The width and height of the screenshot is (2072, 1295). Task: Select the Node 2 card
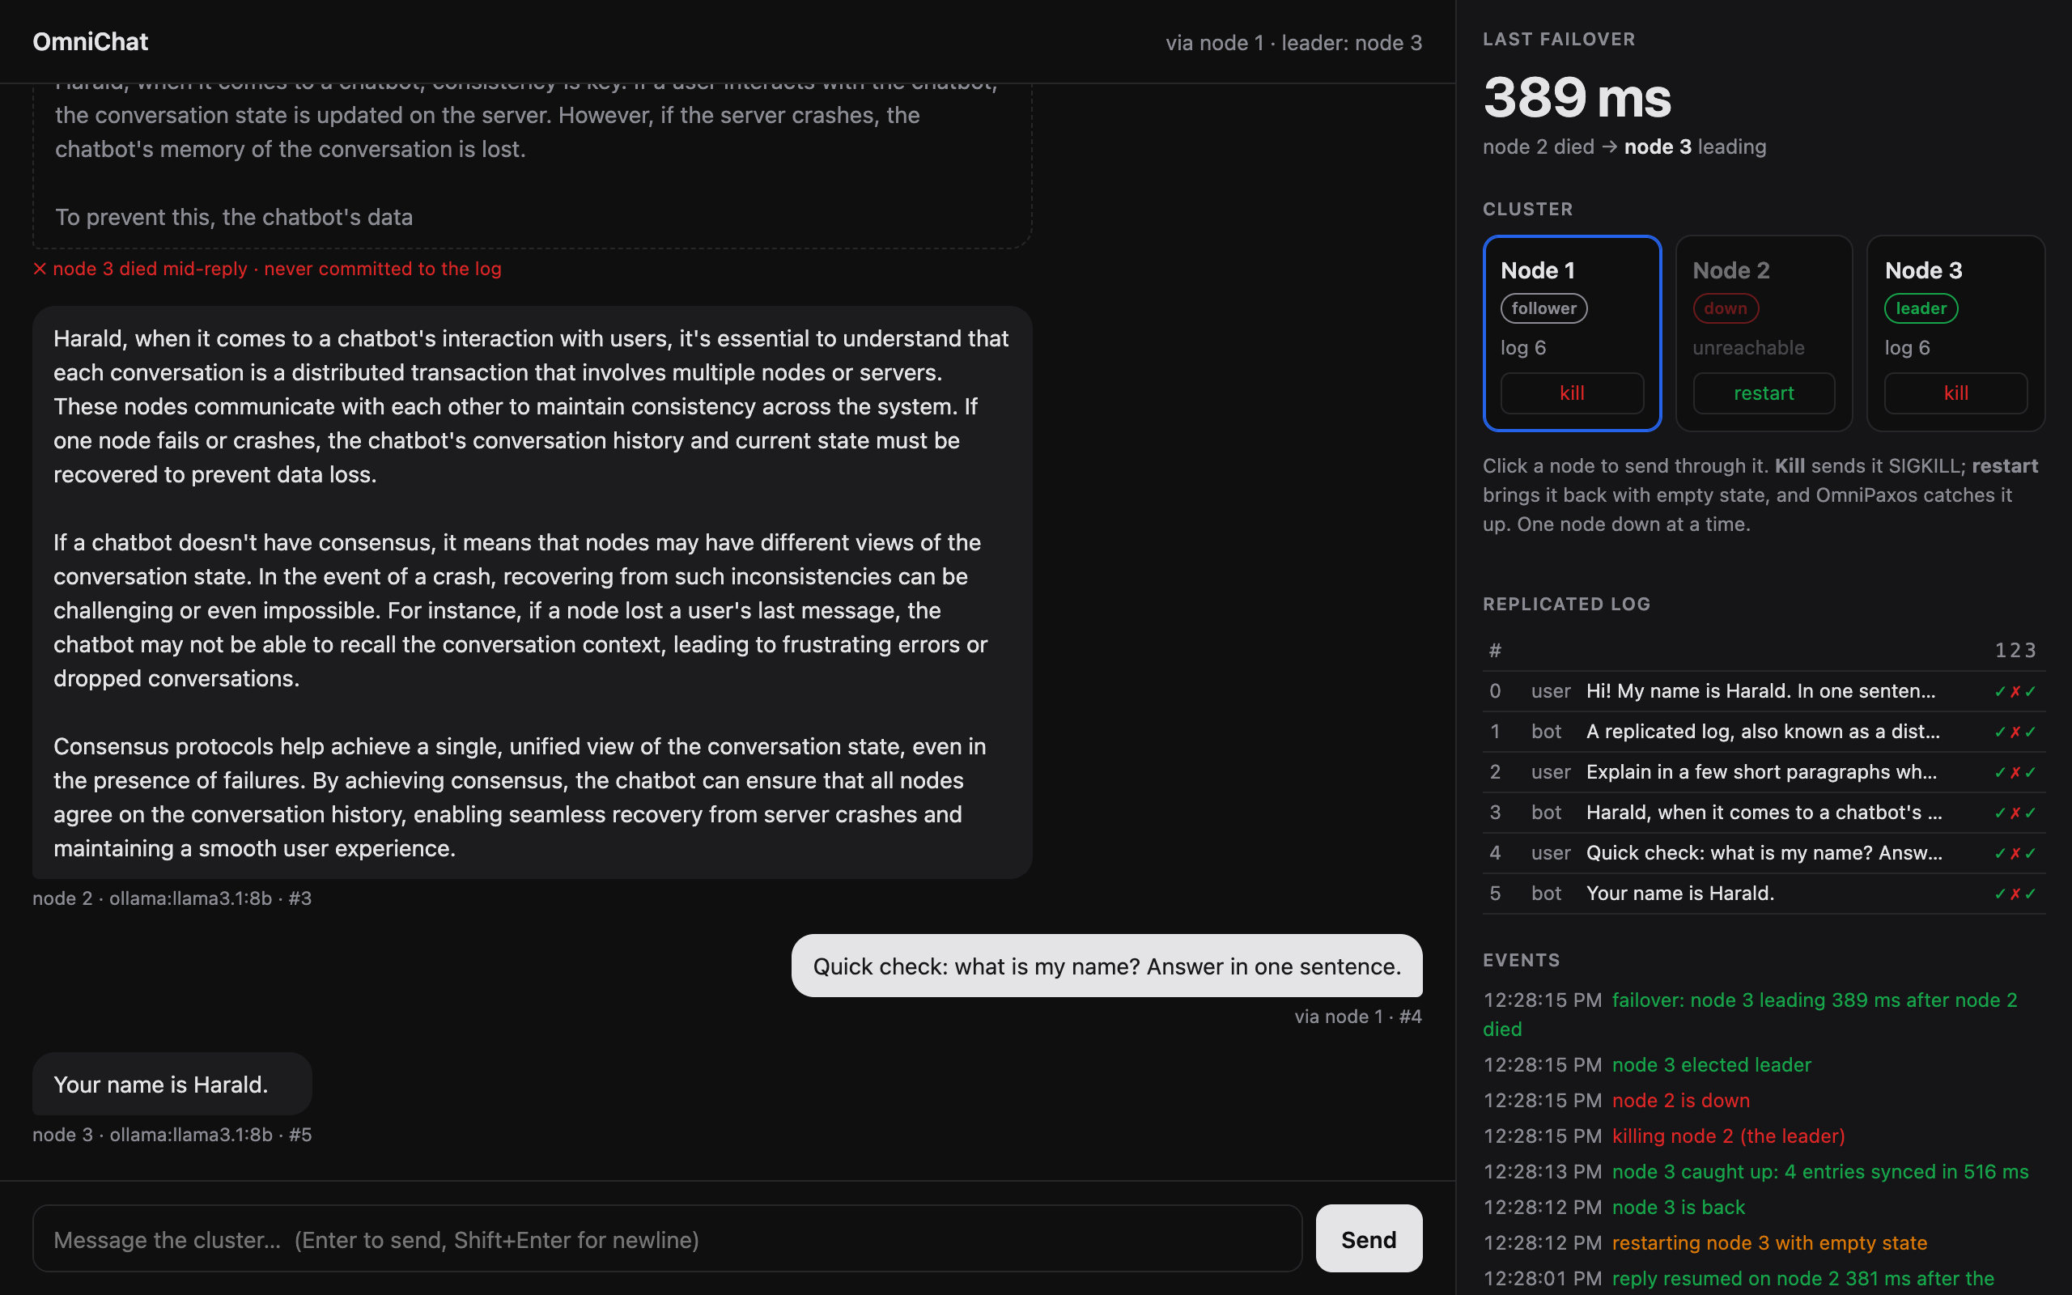pos(1764,333)
